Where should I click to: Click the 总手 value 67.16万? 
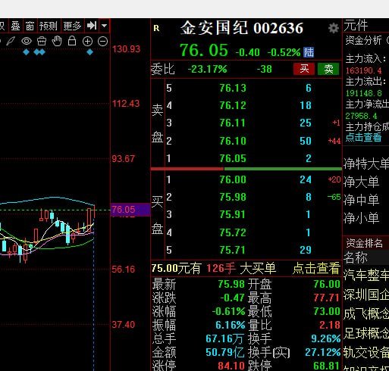coord(224,338)
